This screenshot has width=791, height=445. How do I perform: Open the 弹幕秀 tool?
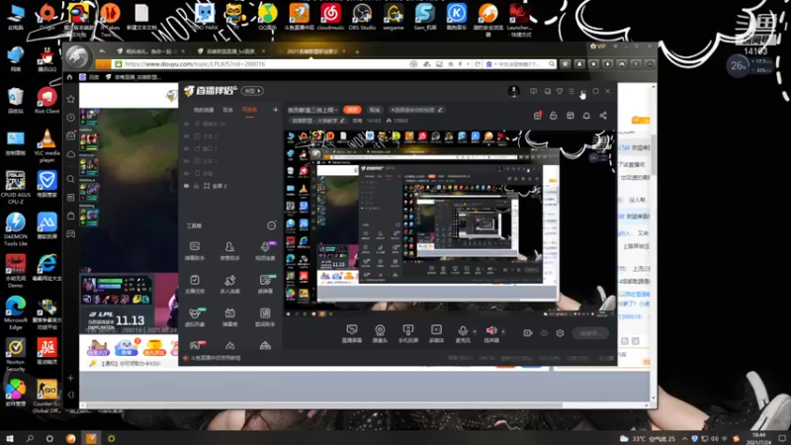pos(229,317)
